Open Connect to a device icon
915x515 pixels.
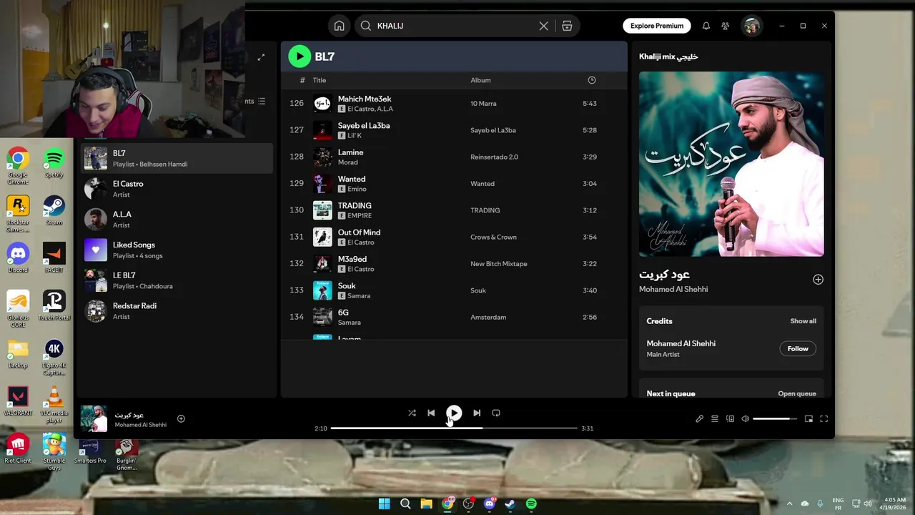730,419
